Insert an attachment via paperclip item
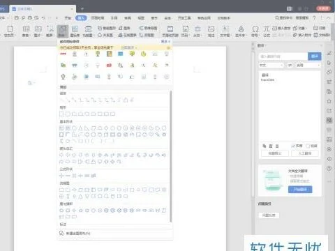The image size is (335, 251). 301,35
